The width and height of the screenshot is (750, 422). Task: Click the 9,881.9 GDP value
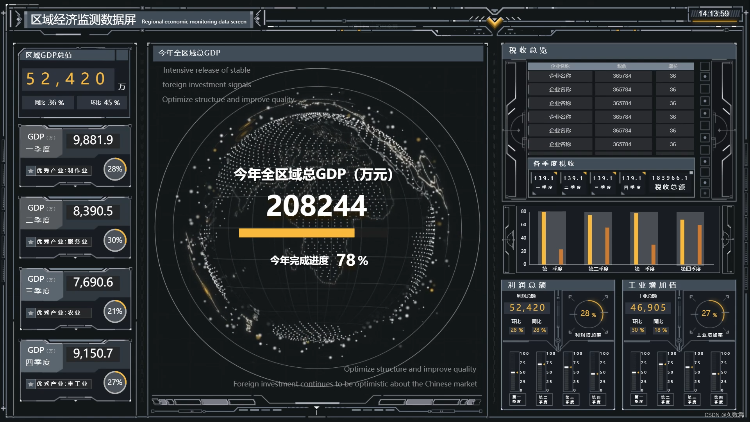(x=93, y=140)
